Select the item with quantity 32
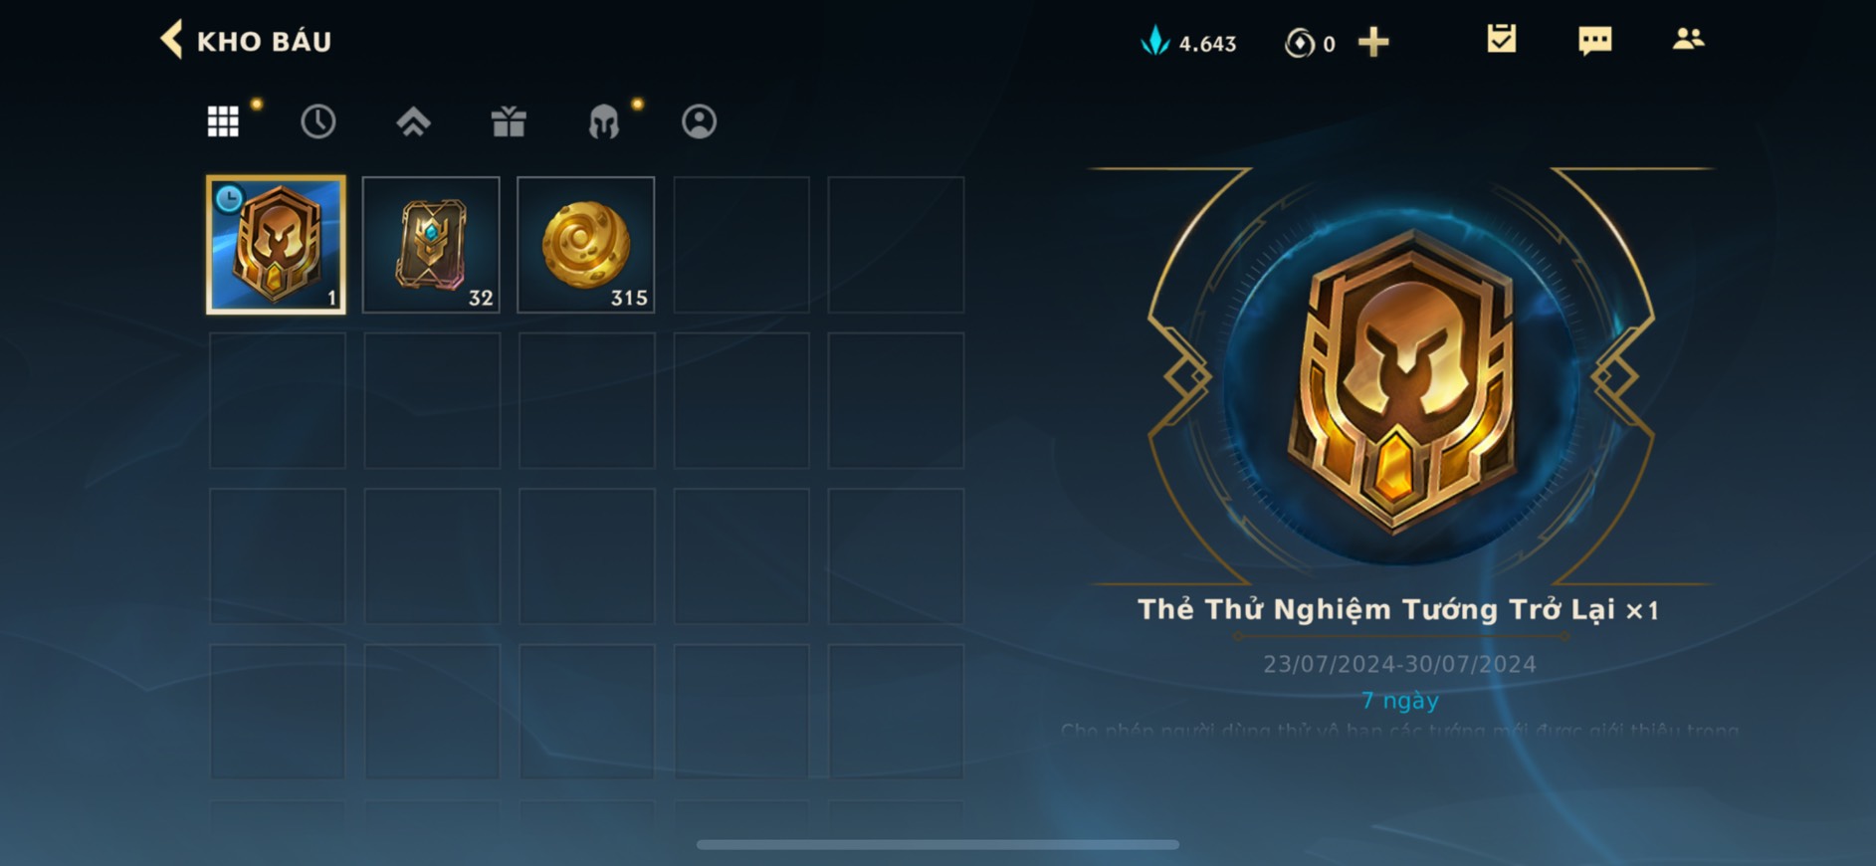Image resolution: width=1876 pixels, height=866 pixels. [431, 245]
